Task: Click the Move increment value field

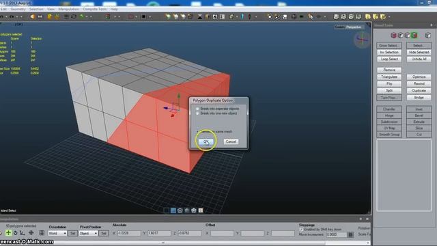Action: 337,234
